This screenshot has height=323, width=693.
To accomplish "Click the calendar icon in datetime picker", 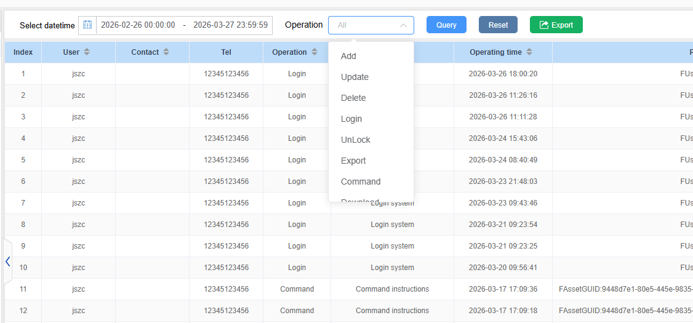I will click(87, 25).
